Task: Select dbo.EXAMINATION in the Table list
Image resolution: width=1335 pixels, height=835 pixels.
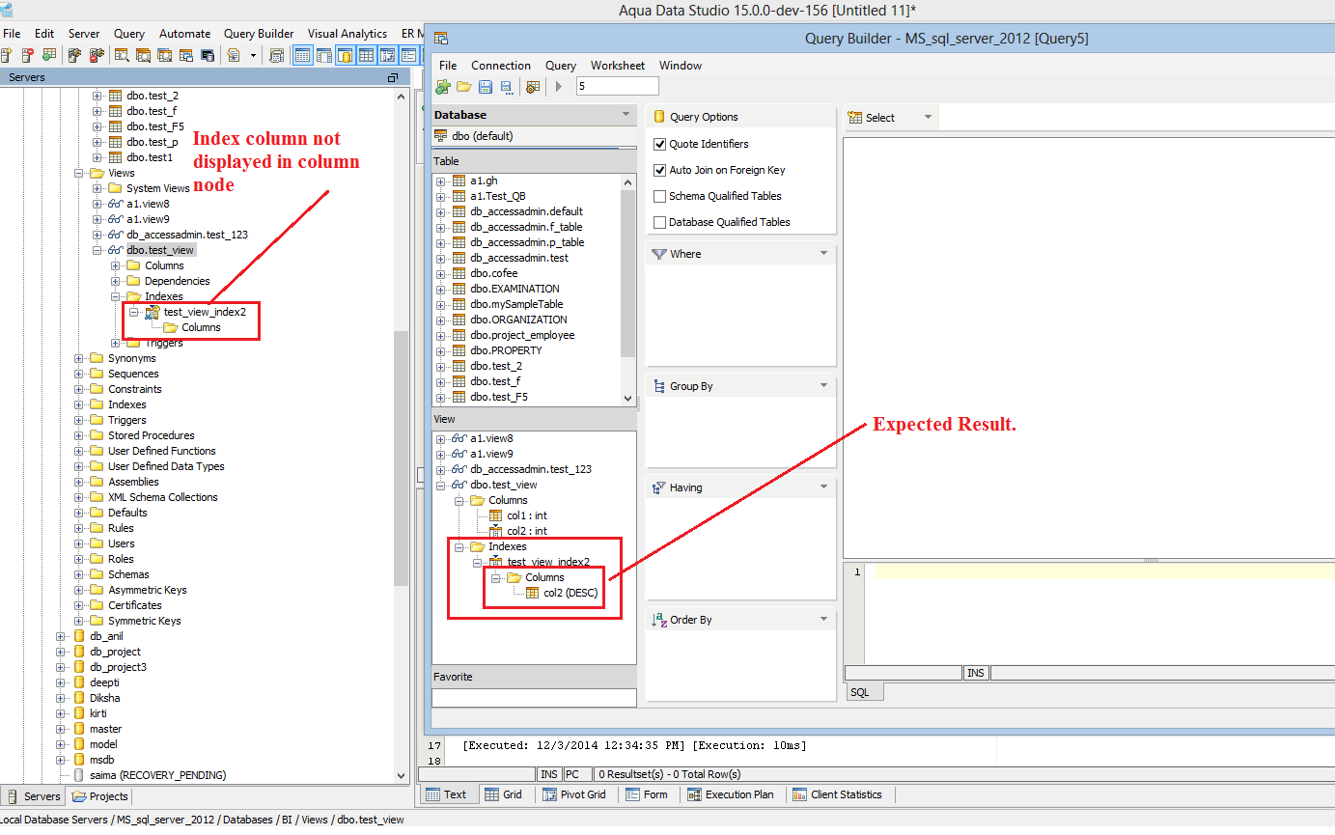Action: [515, 289]
